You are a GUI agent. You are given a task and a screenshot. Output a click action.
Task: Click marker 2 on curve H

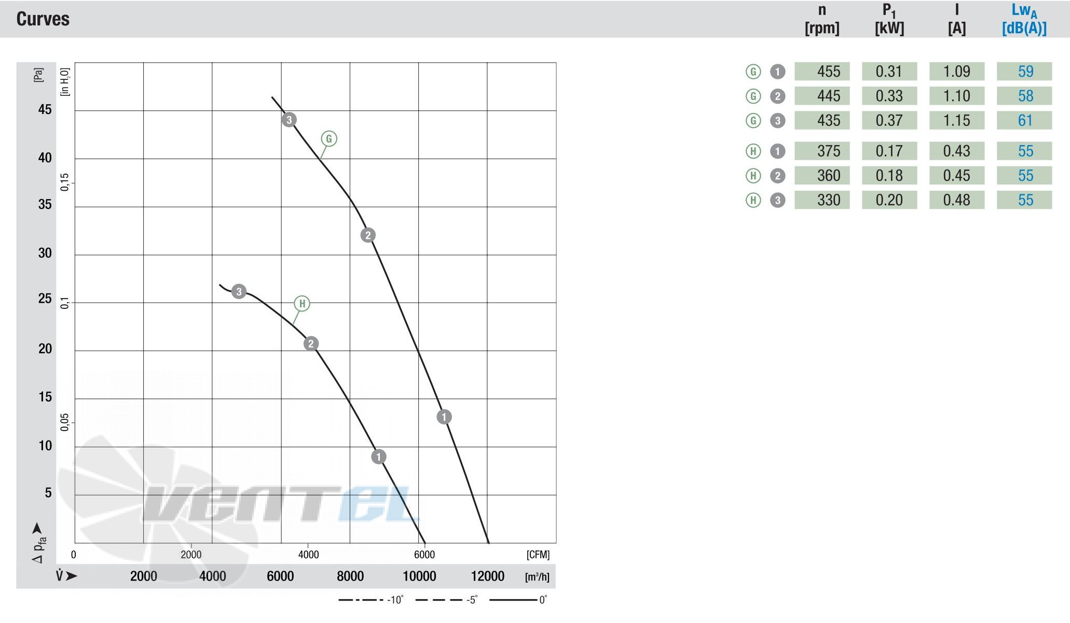pos(311,344)
